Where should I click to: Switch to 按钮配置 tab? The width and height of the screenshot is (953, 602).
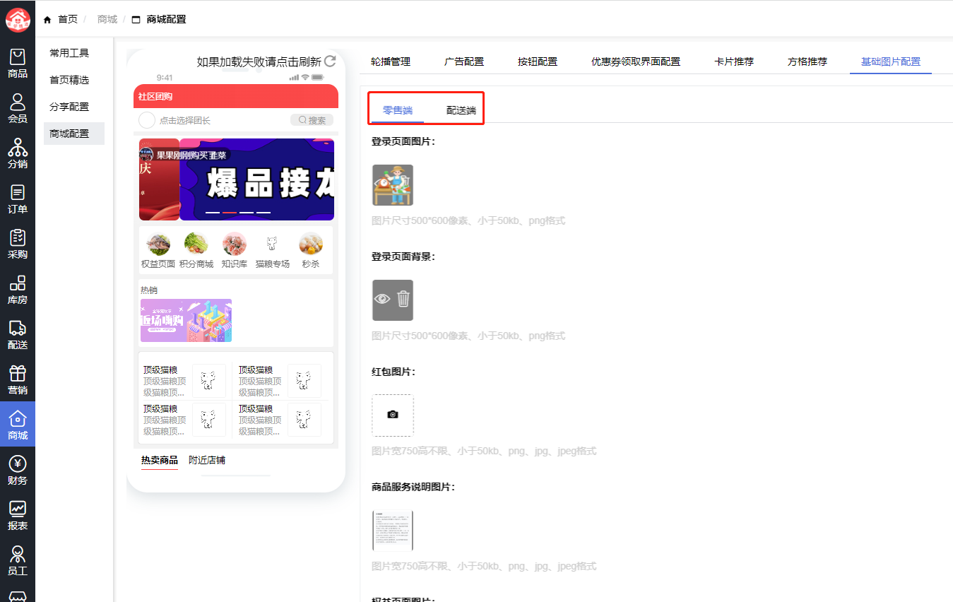538,61
